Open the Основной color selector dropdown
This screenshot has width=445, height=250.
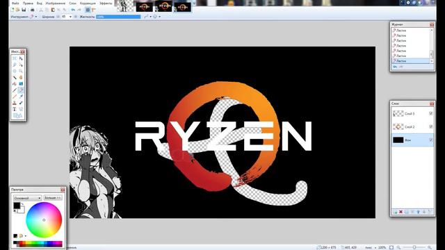(27, 198)
